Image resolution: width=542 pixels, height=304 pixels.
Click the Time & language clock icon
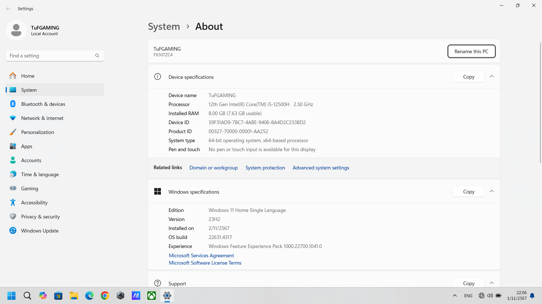[x=13, y=174]
